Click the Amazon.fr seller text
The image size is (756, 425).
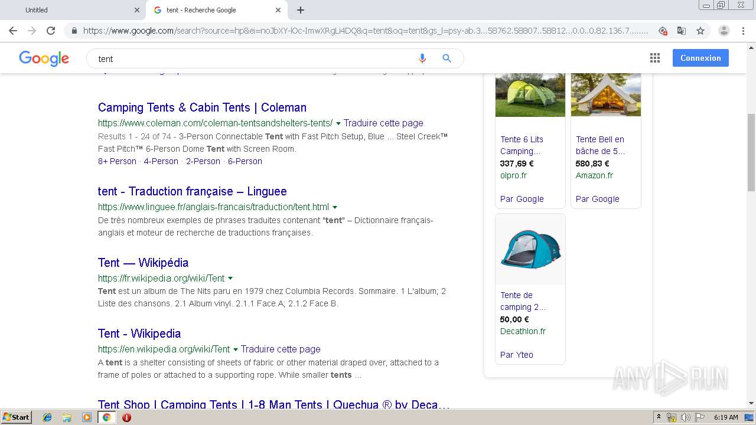click(x=594, y=175)
